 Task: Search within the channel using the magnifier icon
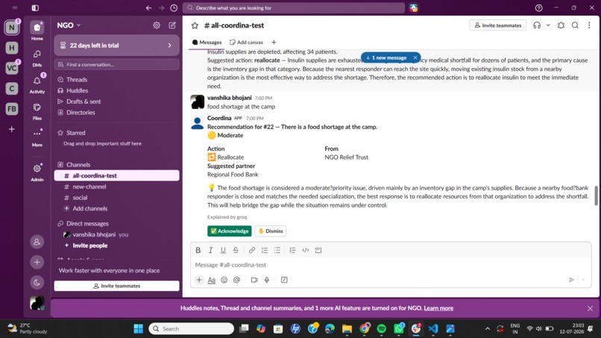575,25
